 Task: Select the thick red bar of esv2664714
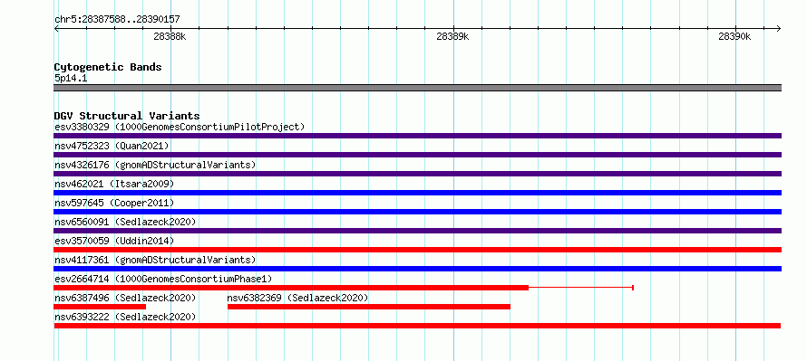291,288
